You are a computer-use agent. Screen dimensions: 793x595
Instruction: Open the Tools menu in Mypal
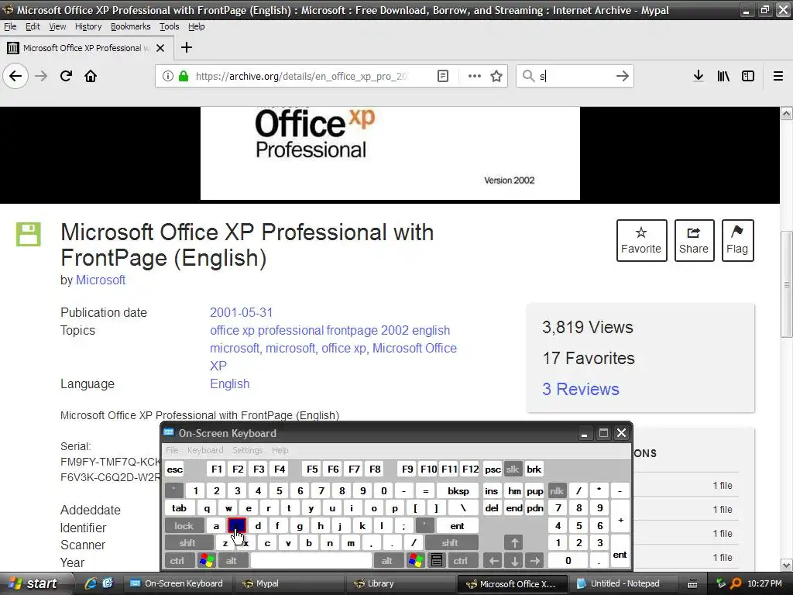pos(169,26)
